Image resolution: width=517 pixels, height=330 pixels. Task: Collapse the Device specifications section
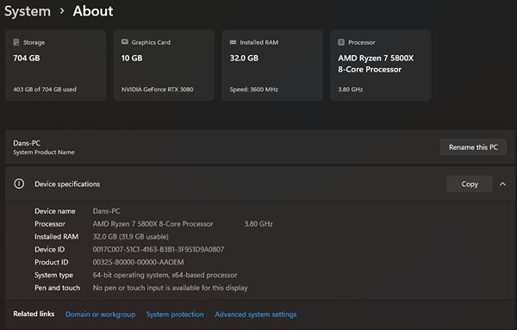coord(502,184)
